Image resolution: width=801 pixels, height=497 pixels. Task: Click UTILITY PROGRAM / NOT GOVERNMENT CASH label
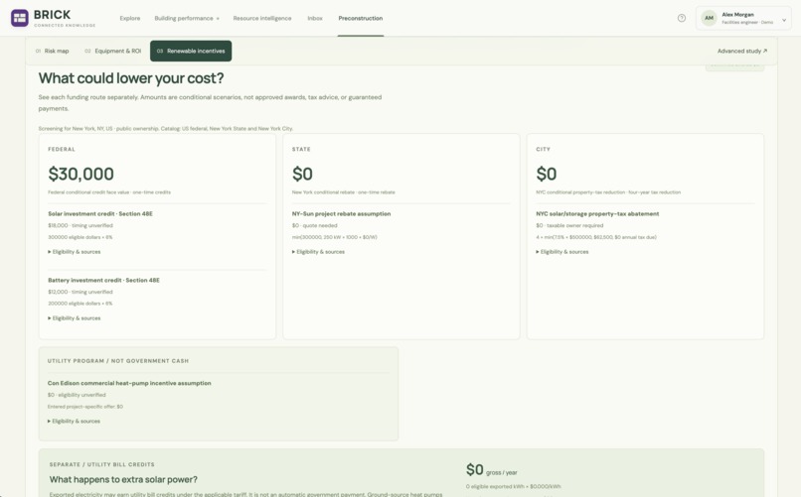click(118, 361)
